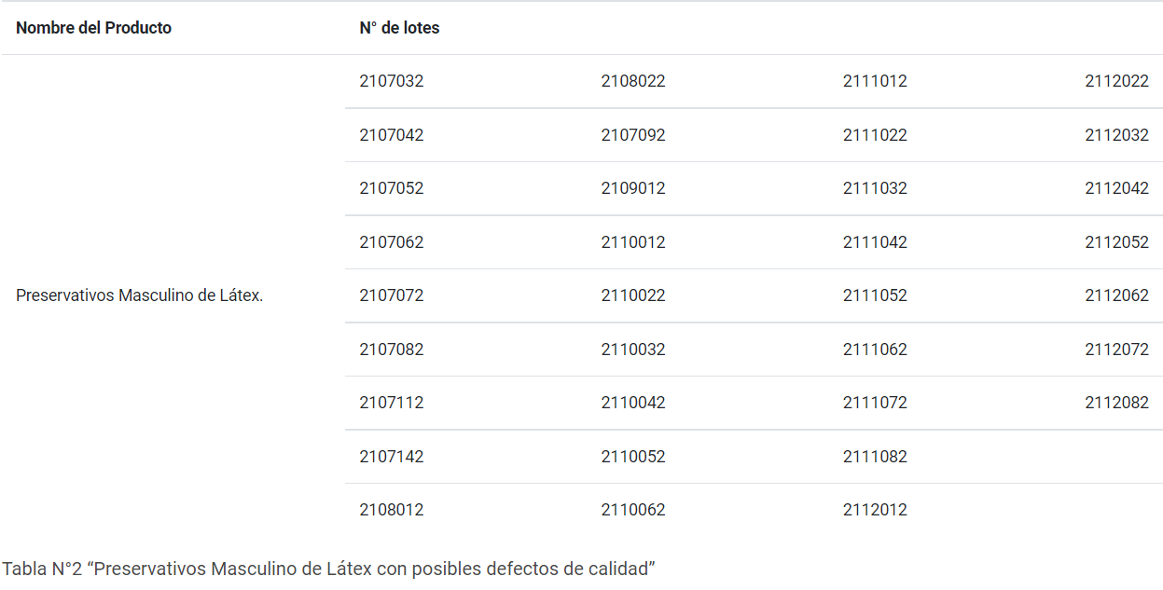
Task: Click the 'Nombre del Producto' column header
Action: tap(94, 28)
